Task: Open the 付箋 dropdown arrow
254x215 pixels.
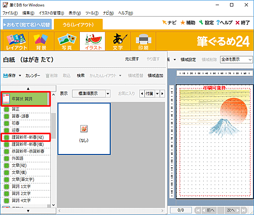Action: pyautogui.click(x=157, y=94)
